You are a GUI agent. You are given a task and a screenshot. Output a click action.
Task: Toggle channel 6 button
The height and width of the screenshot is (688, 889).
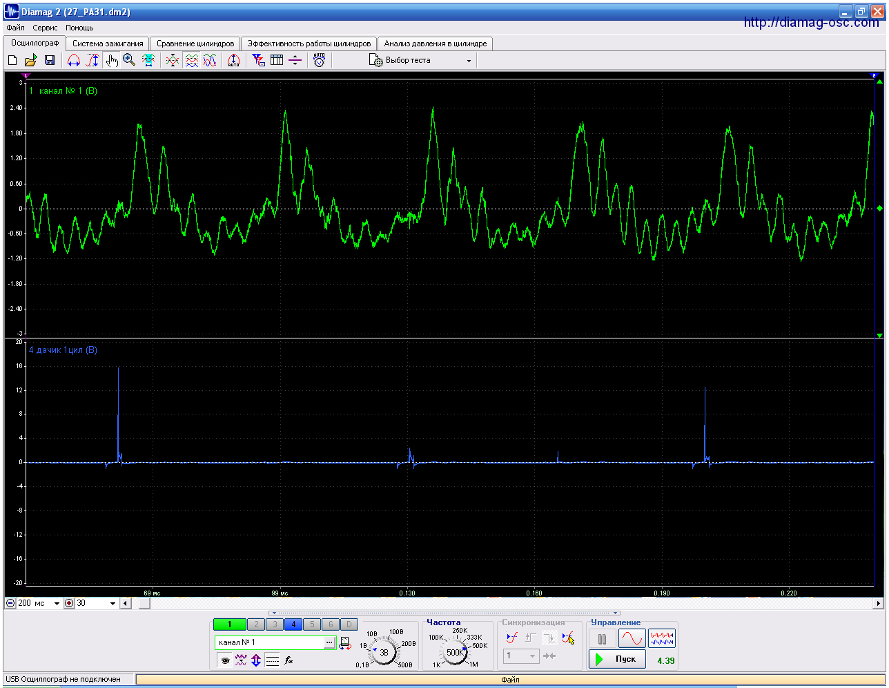331,624
